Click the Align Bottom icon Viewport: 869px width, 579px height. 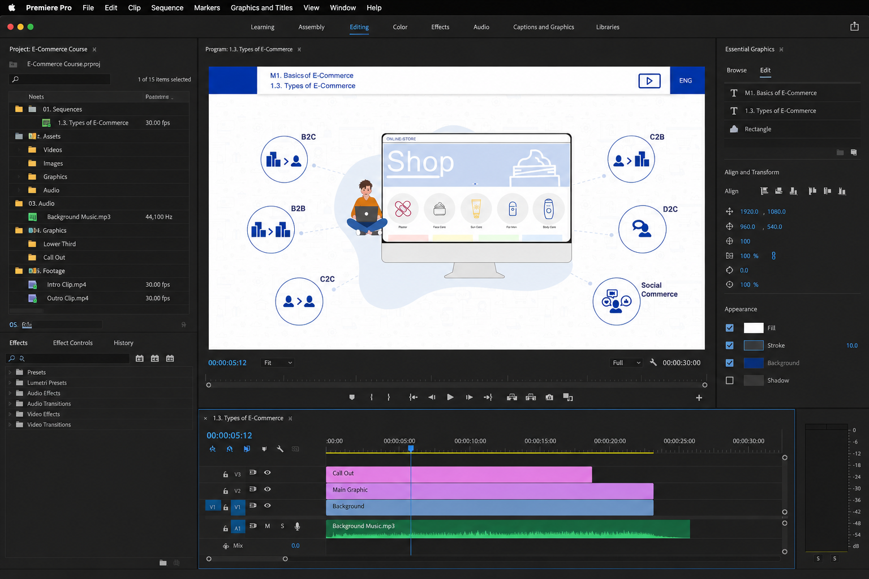pos(842,191)
